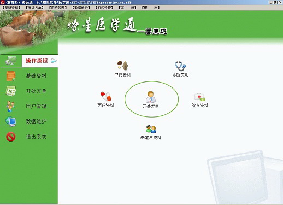This screenshot has height=205, width=283.
Task: Close the application window
Action: click(280, 2)
